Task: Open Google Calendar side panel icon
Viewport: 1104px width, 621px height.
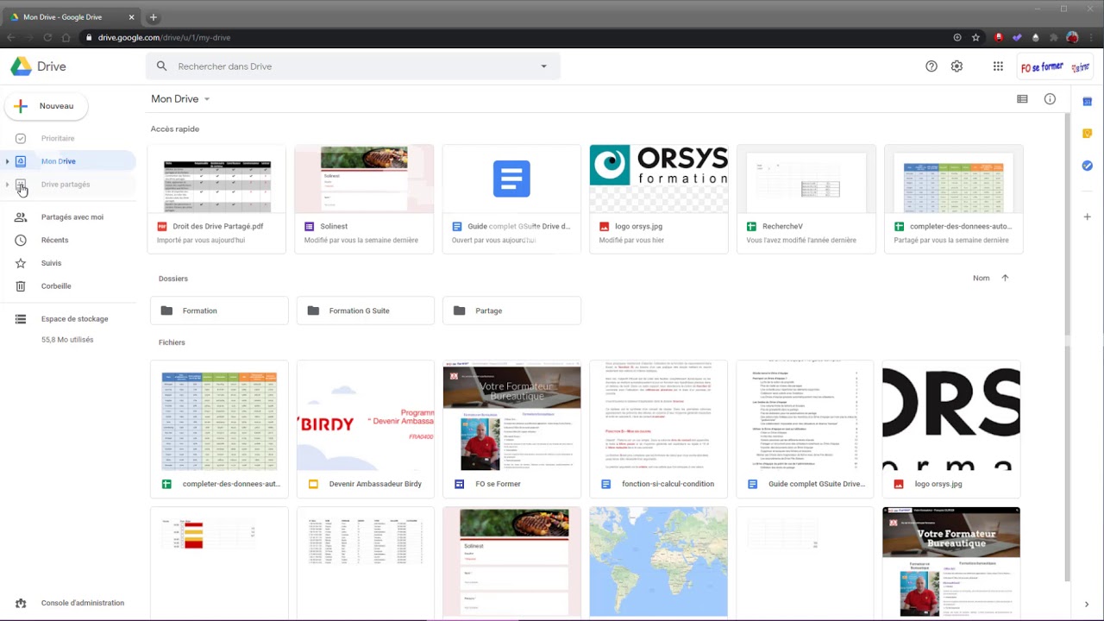Action: pyautogui.click(x=1088, y=101)
